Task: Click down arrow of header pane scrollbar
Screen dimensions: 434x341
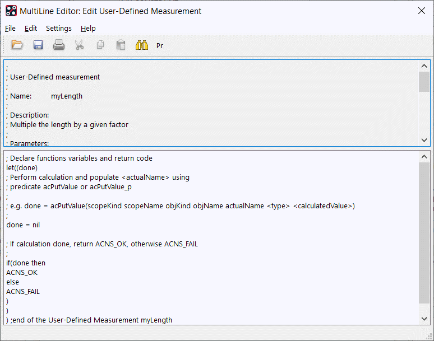Action: click(424, 140)
